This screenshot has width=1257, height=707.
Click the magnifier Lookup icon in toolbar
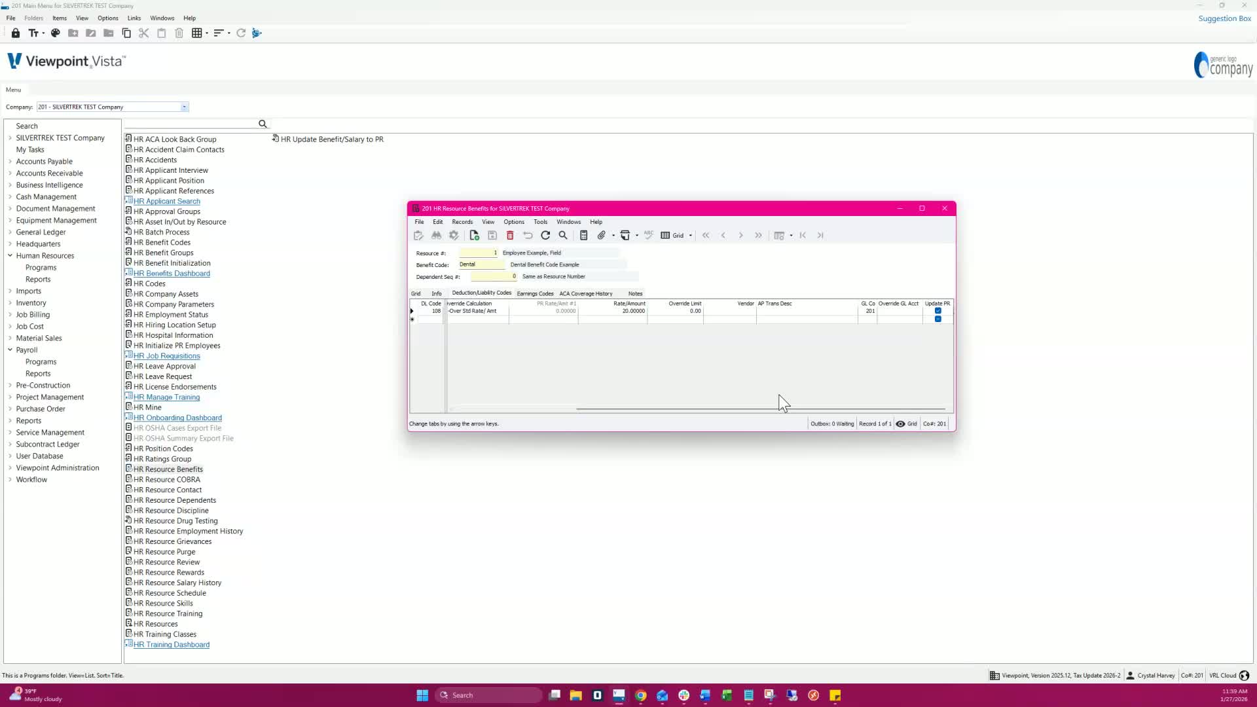coord(563,236)
